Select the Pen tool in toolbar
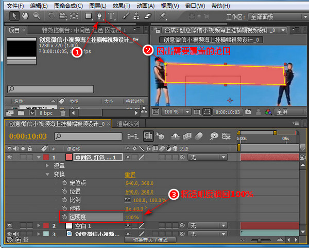309x248 pixels. pyautogui.click(x=99, y=16)
